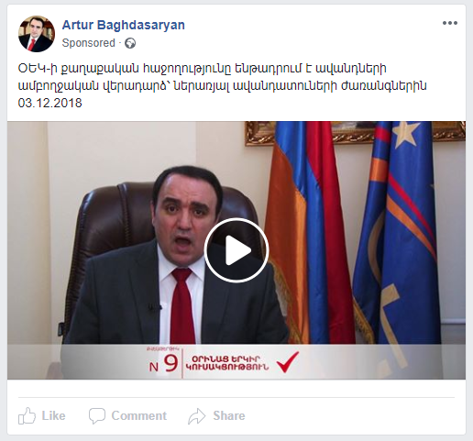Select the Like text button
This screenshot has width=473, height=441.
coord(53,416)
